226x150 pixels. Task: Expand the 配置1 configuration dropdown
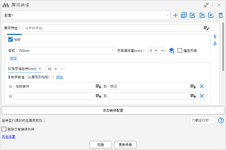167,15
